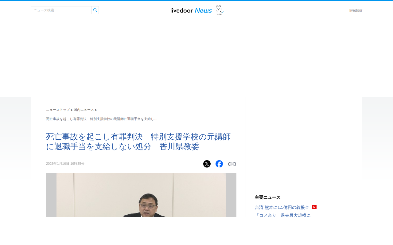
Task: Open the livedoor News logo
Action: coord(191,10)
